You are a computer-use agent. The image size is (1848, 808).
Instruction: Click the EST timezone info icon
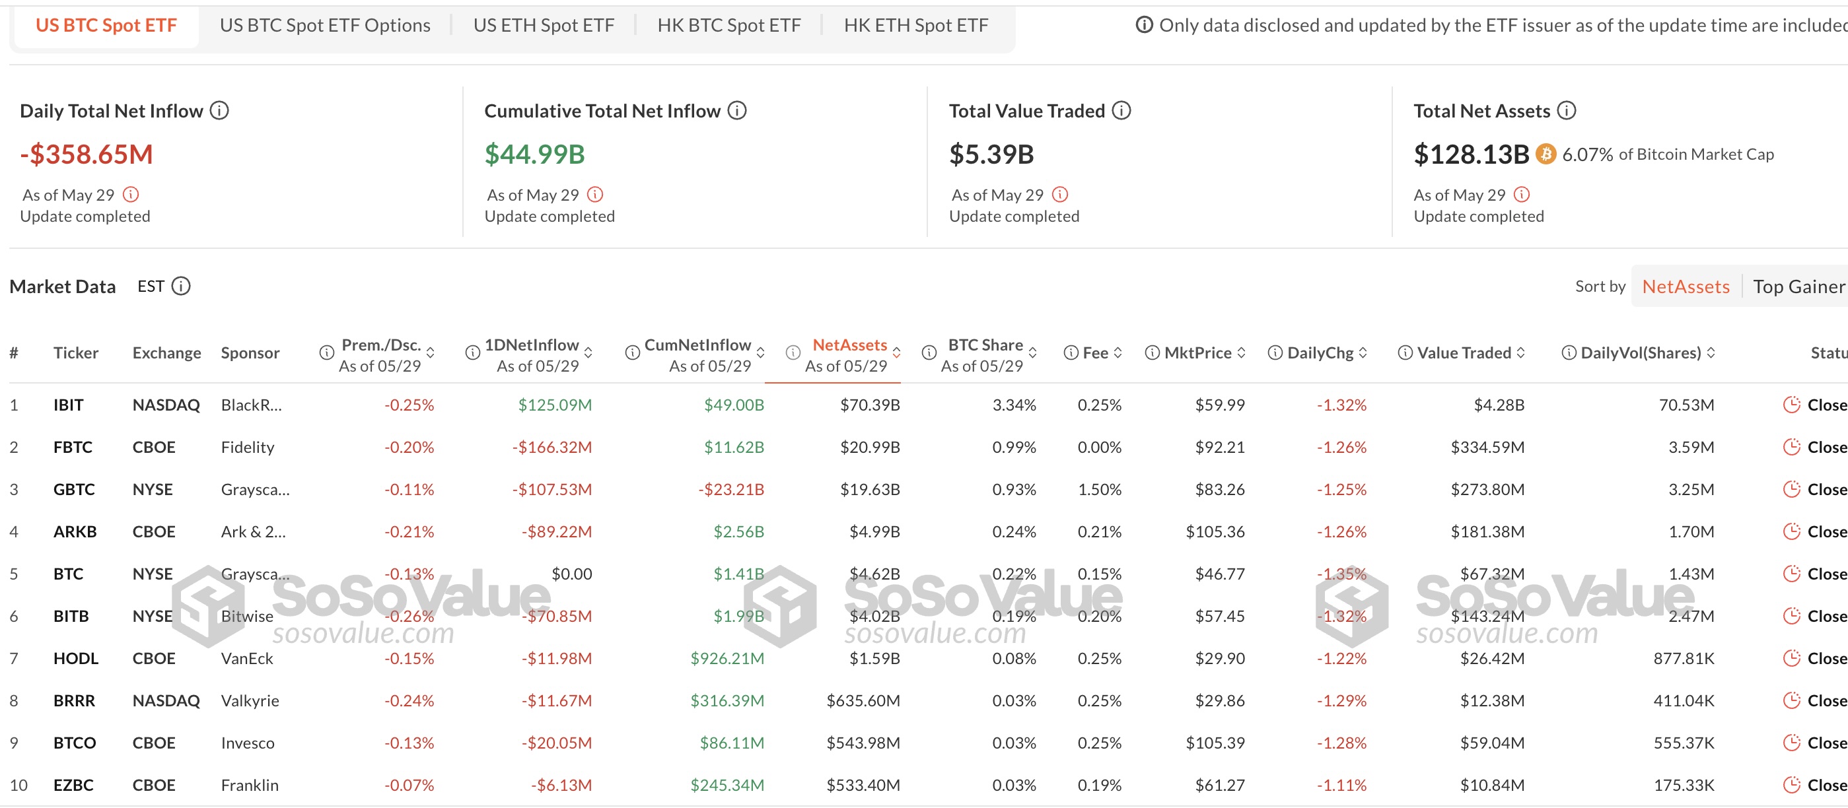[182, 286]
